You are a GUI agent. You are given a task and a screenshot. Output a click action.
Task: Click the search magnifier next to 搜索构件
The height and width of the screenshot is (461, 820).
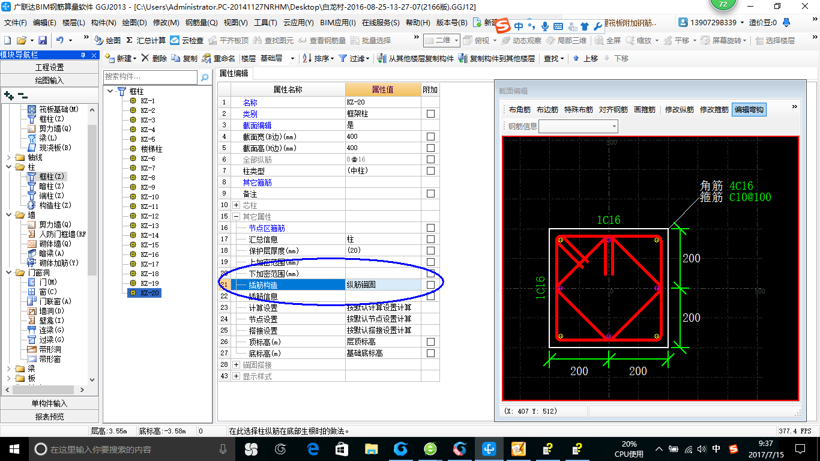click(x=205, y=77)
